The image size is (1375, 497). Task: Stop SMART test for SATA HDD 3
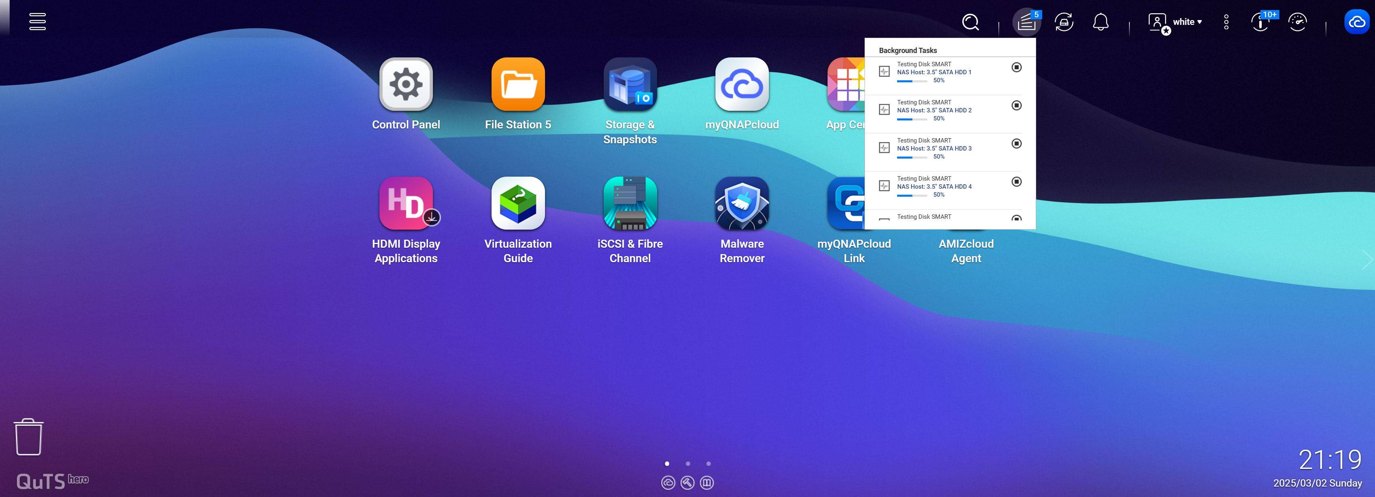tap(1017, 143)
